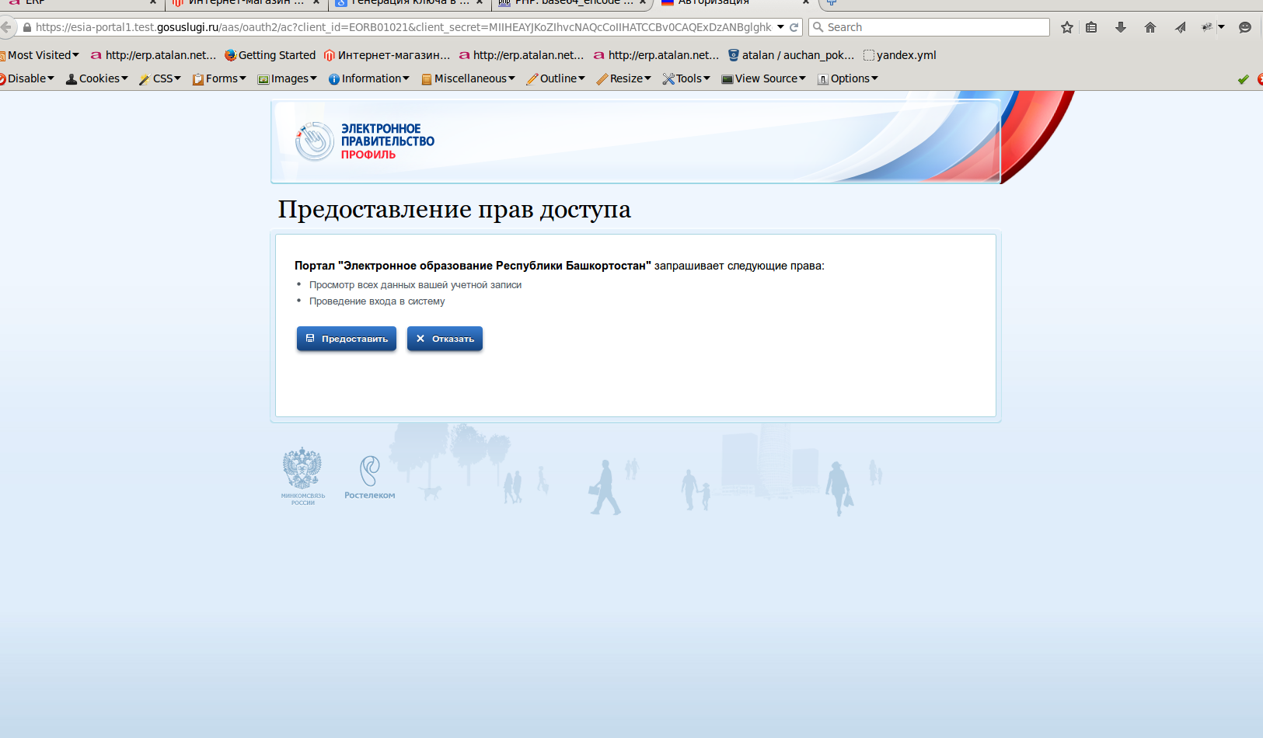Open the Resize toolbar menu
Viewport: 1263px width, 738px height.
click(624, 78)
